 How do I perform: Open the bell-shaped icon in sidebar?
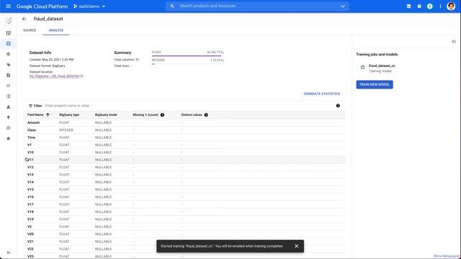coord(9,138)
